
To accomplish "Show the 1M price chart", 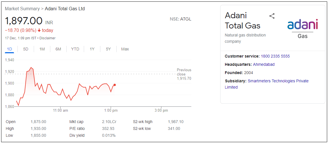I will click(42, 49).
